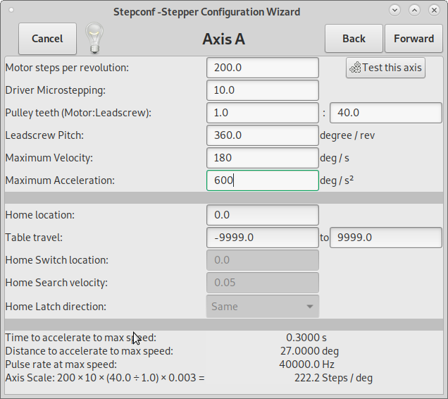Viewport: 448px width, 399px height.
Task: Click the Axis Scale formula text
Action: (x=105, y=378)
